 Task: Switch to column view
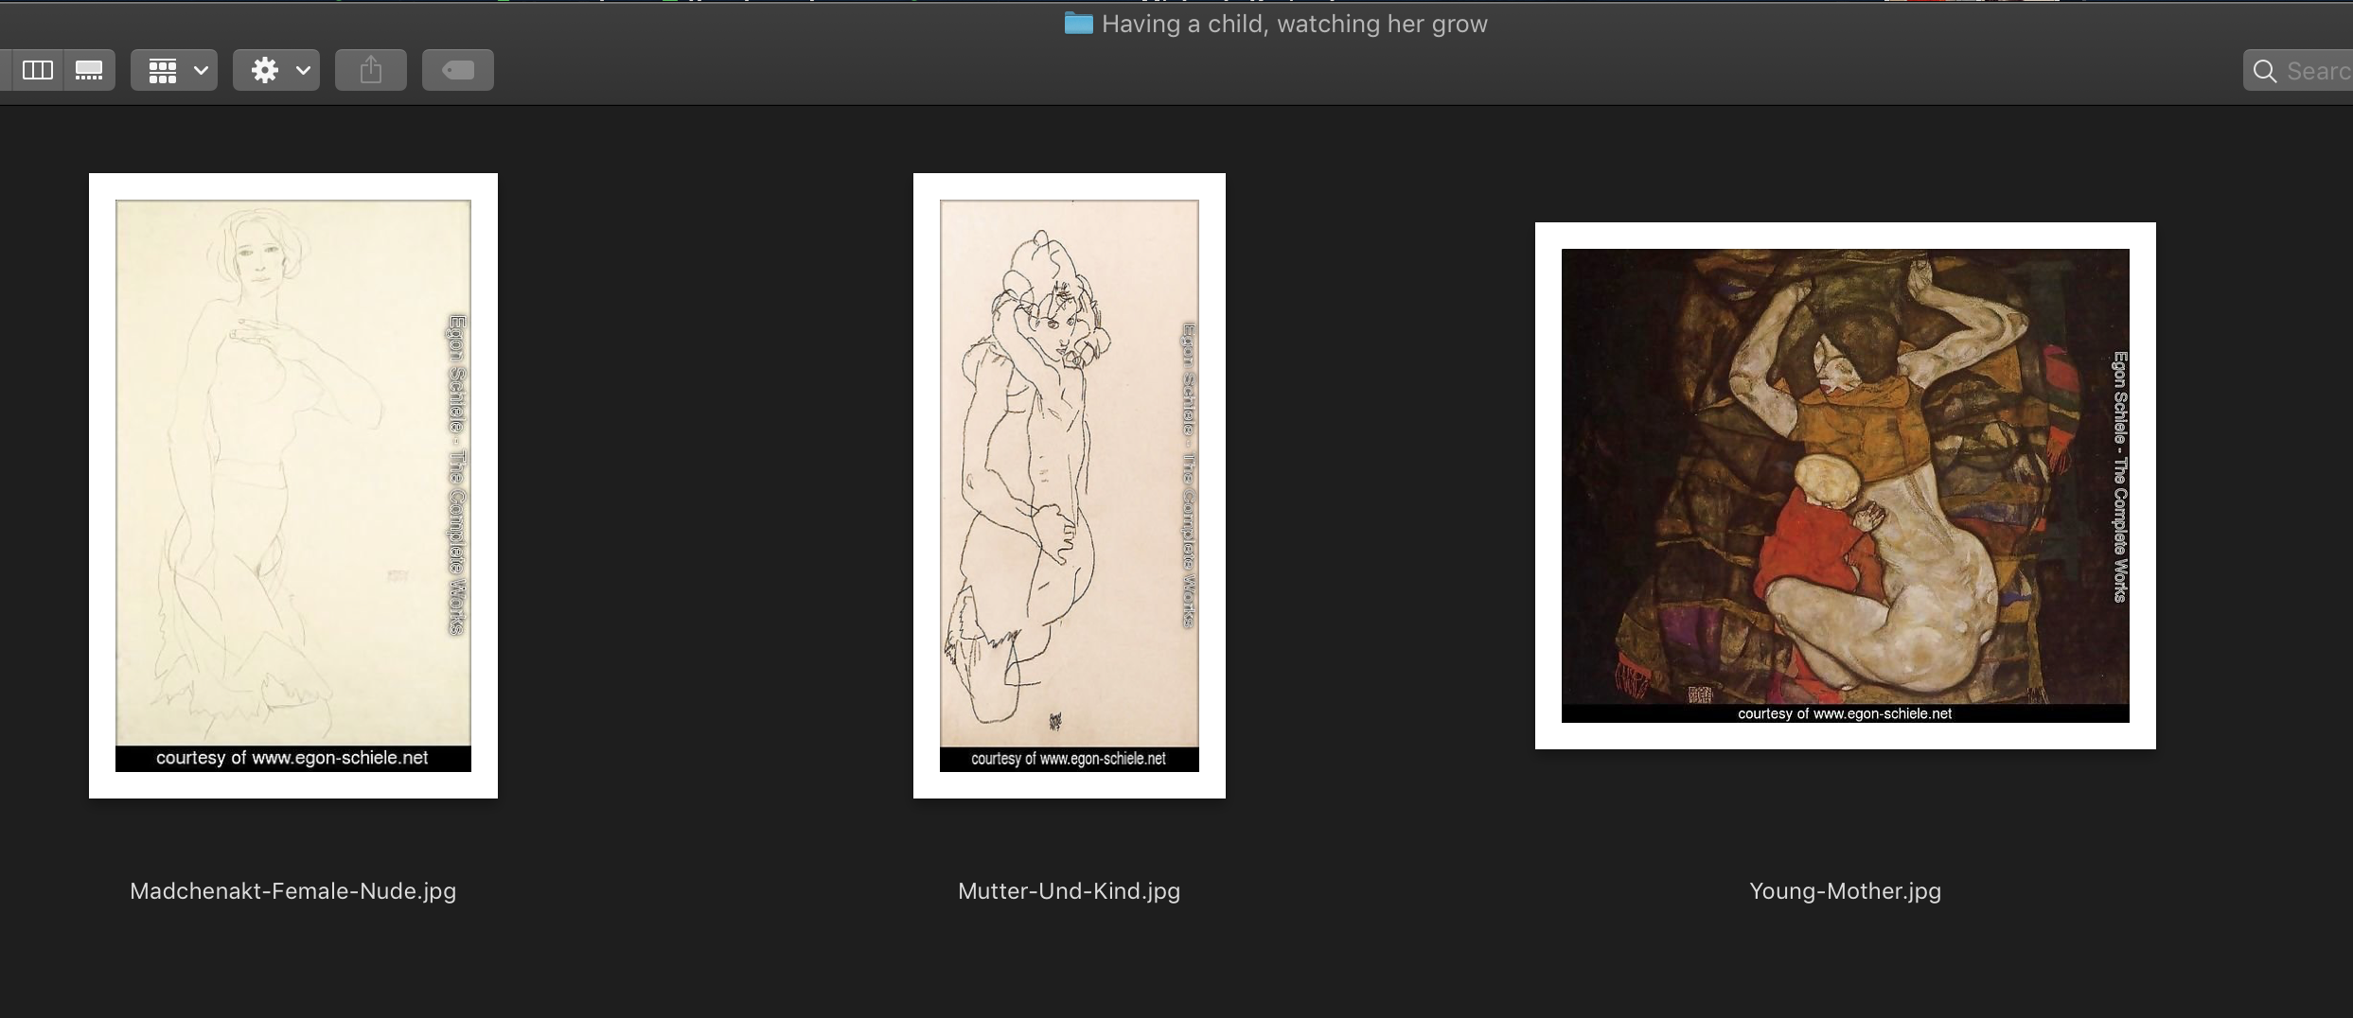tap(38, 70)
